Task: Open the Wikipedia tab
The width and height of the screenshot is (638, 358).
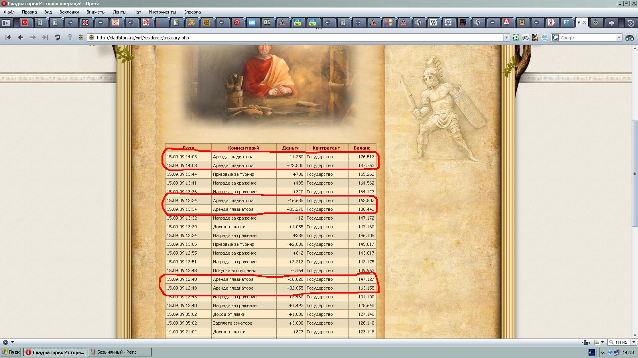Action: point(433,23)
